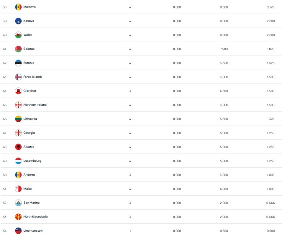Click the Gibraltar flag icon
Screen dimensions: 282x239
tap(18, 91)
